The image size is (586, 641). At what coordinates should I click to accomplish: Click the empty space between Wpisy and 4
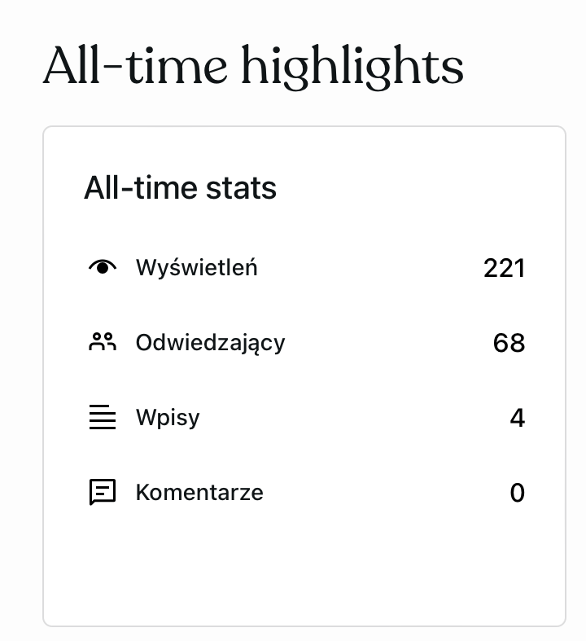coord(350,418)
